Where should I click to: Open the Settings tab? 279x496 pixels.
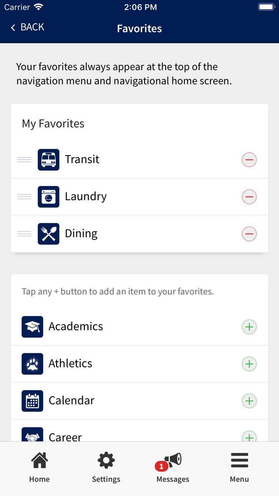click(106, 468)
